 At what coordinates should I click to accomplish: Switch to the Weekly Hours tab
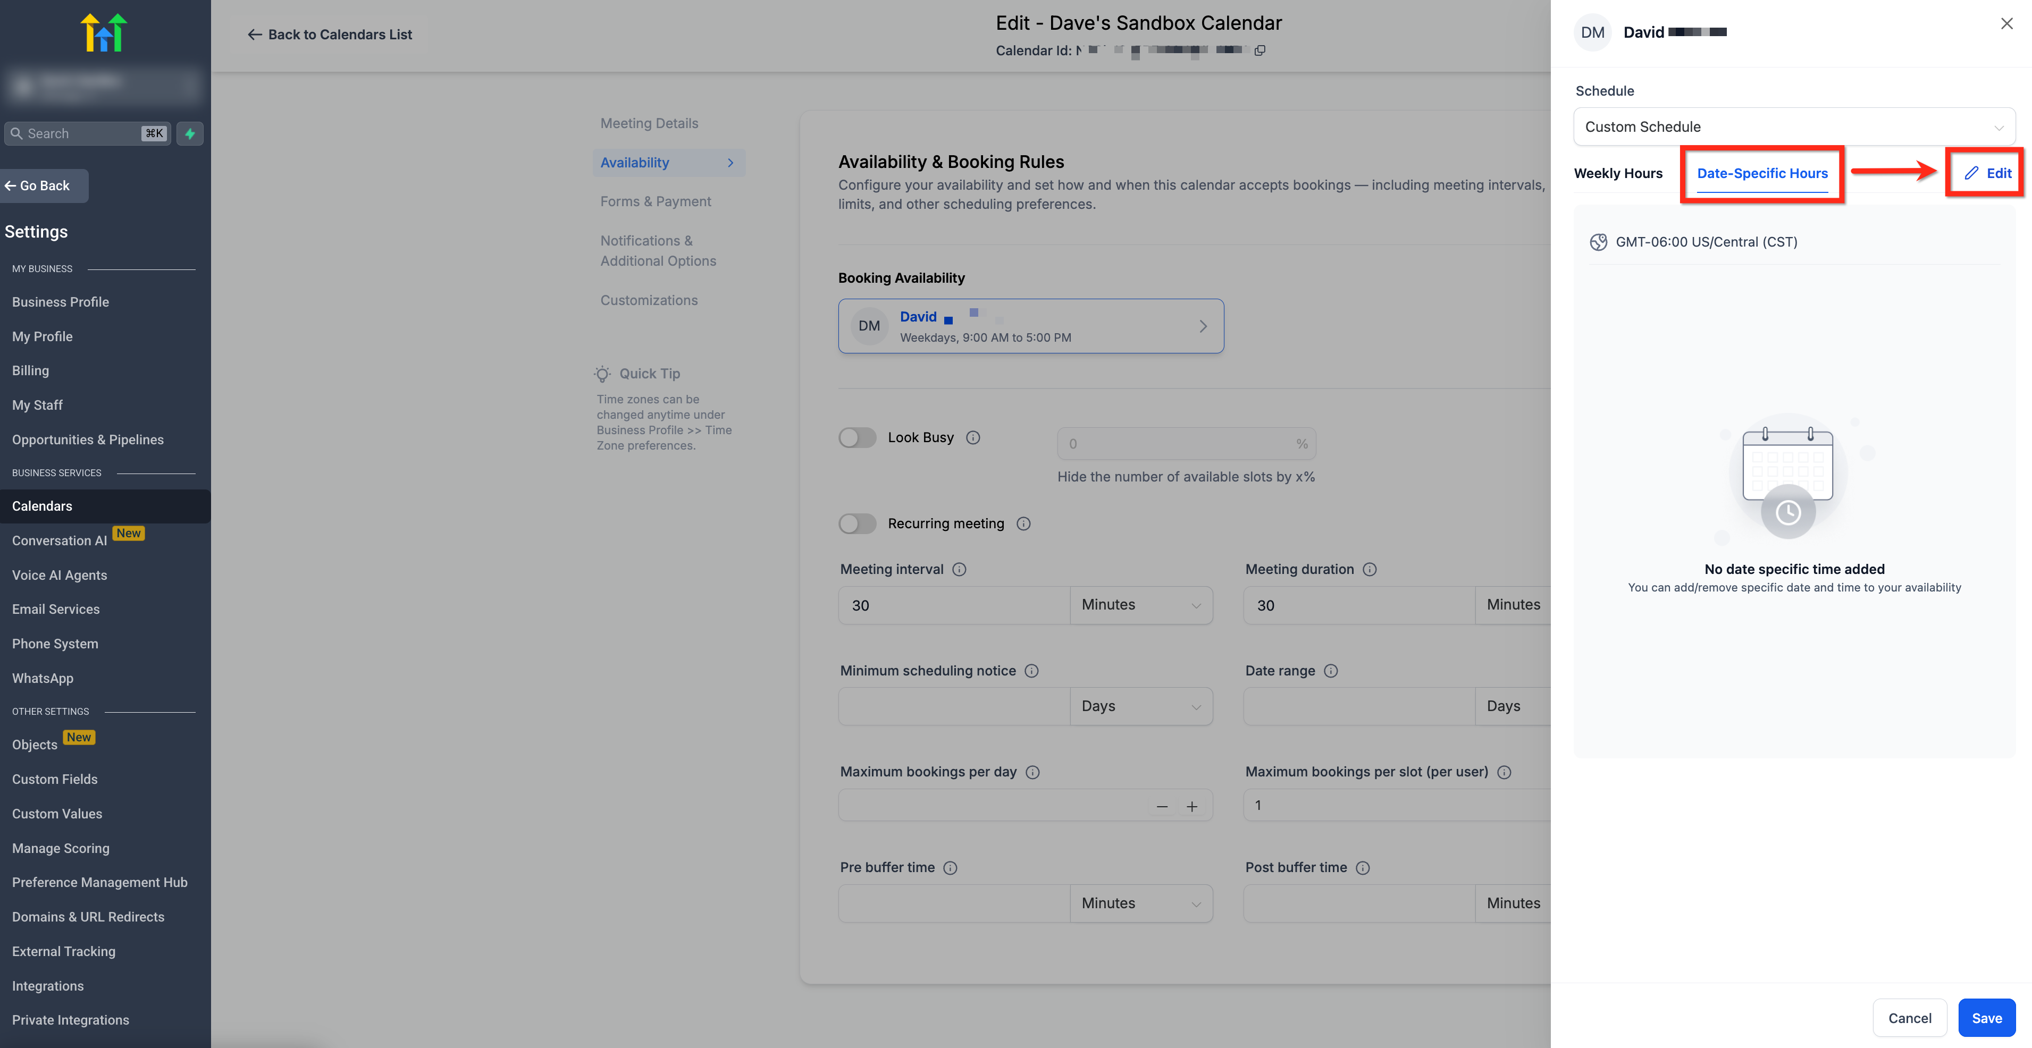tap(1618, 173)
